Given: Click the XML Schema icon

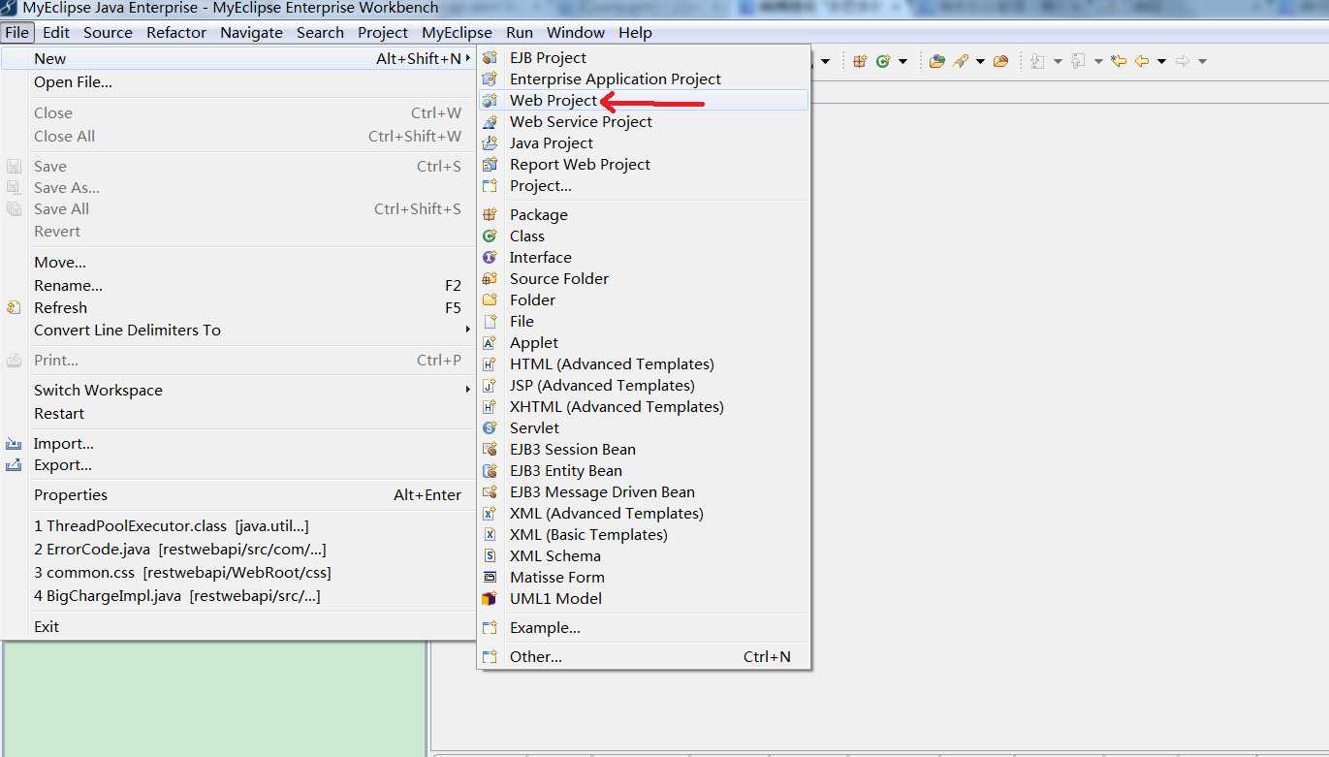Looking at the screenshot, I should 490,555.
